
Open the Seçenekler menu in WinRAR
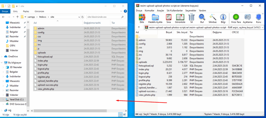click(x=191, y=10)
